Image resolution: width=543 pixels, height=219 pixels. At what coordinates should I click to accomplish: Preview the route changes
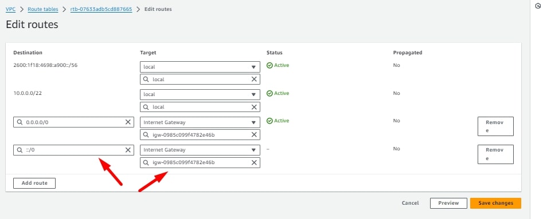pos(448,203)
